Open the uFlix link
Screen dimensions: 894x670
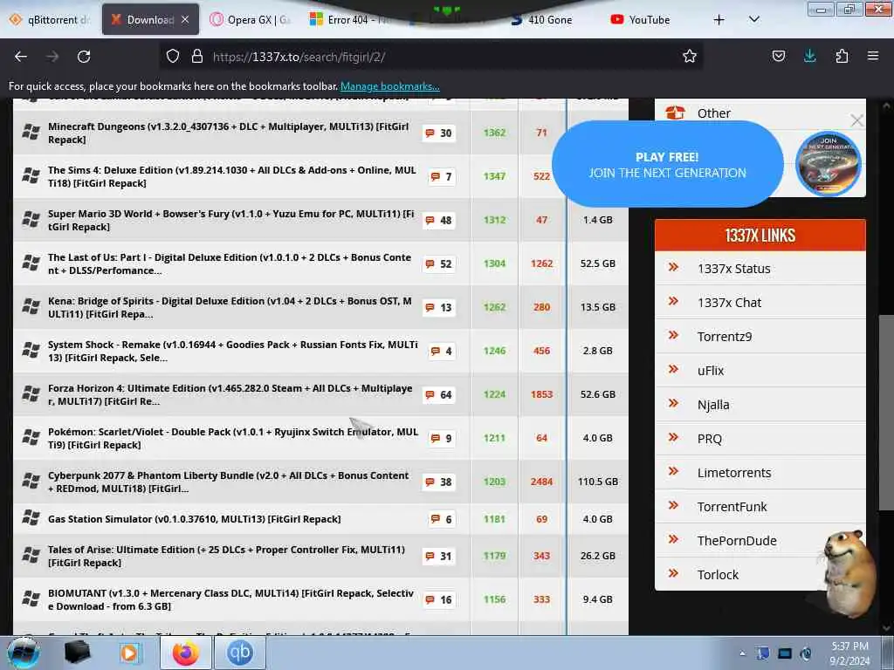[711, 370]
